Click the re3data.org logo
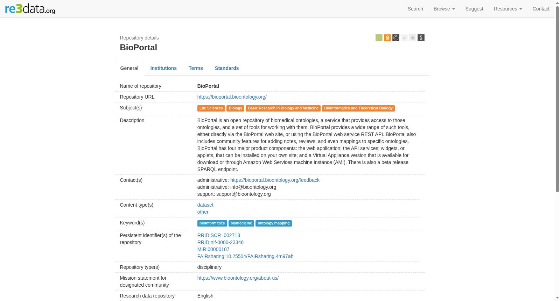Screen dimensions: 560x301 pos(30,9)
